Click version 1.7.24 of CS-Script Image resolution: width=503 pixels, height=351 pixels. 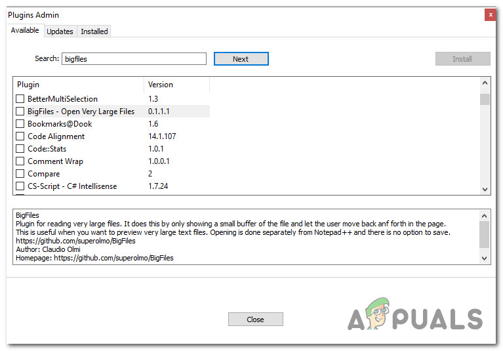pos(158,186)
